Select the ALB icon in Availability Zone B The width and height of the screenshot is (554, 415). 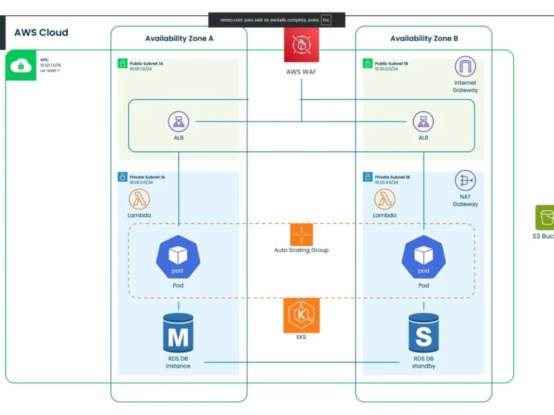[x=423, y=122]
